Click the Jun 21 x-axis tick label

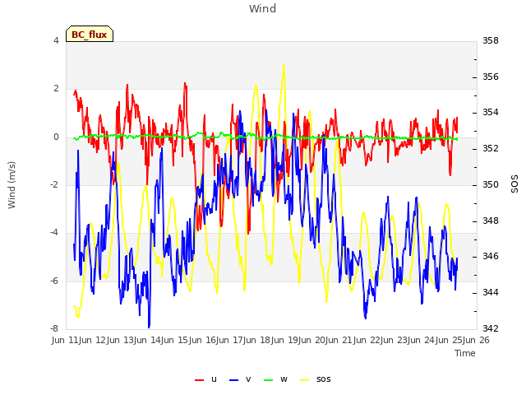pos(340,340)
